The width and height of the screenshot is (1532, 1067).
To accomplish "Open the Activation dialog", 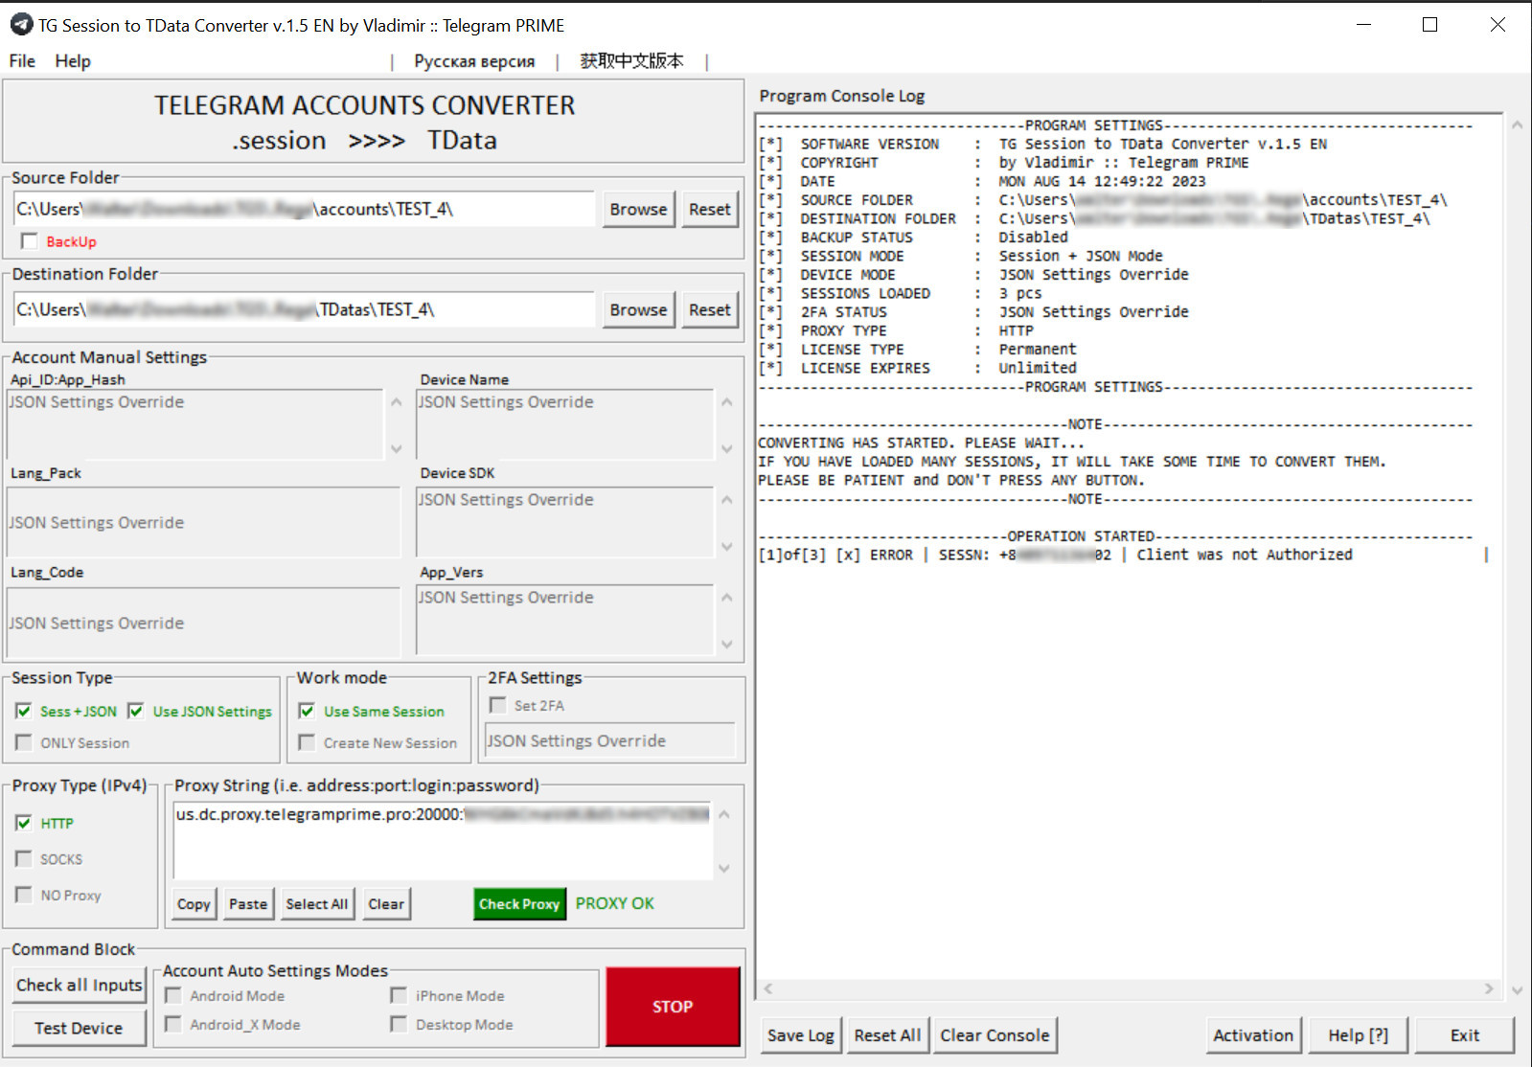I will [x=1253, y=1035].
